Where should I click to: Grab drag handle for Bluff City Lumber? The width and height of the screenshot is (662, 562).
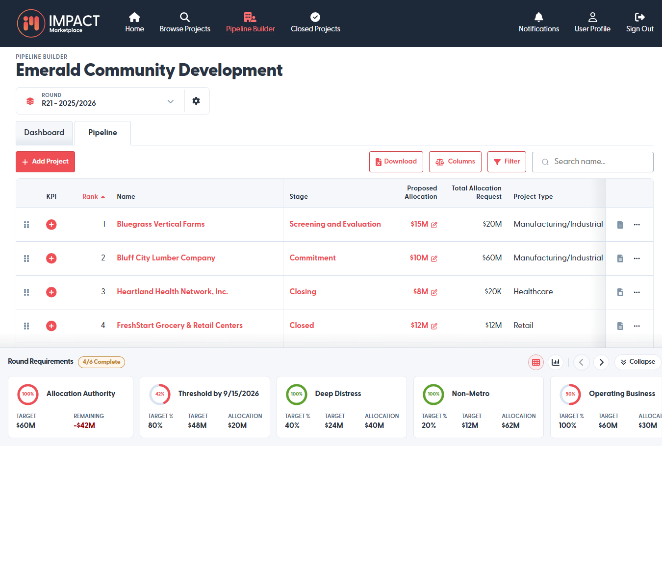pyautogui.click(x=26, y=258)
